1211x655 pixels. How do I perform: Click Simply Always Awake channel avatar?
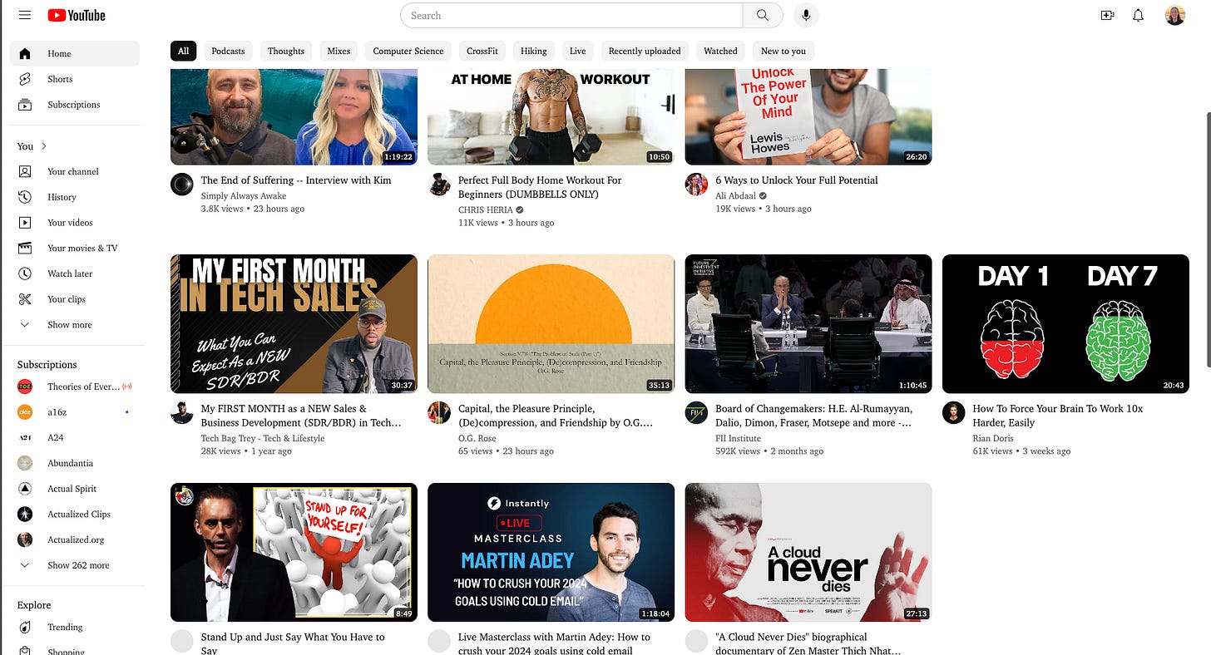(x=182, y=185)
